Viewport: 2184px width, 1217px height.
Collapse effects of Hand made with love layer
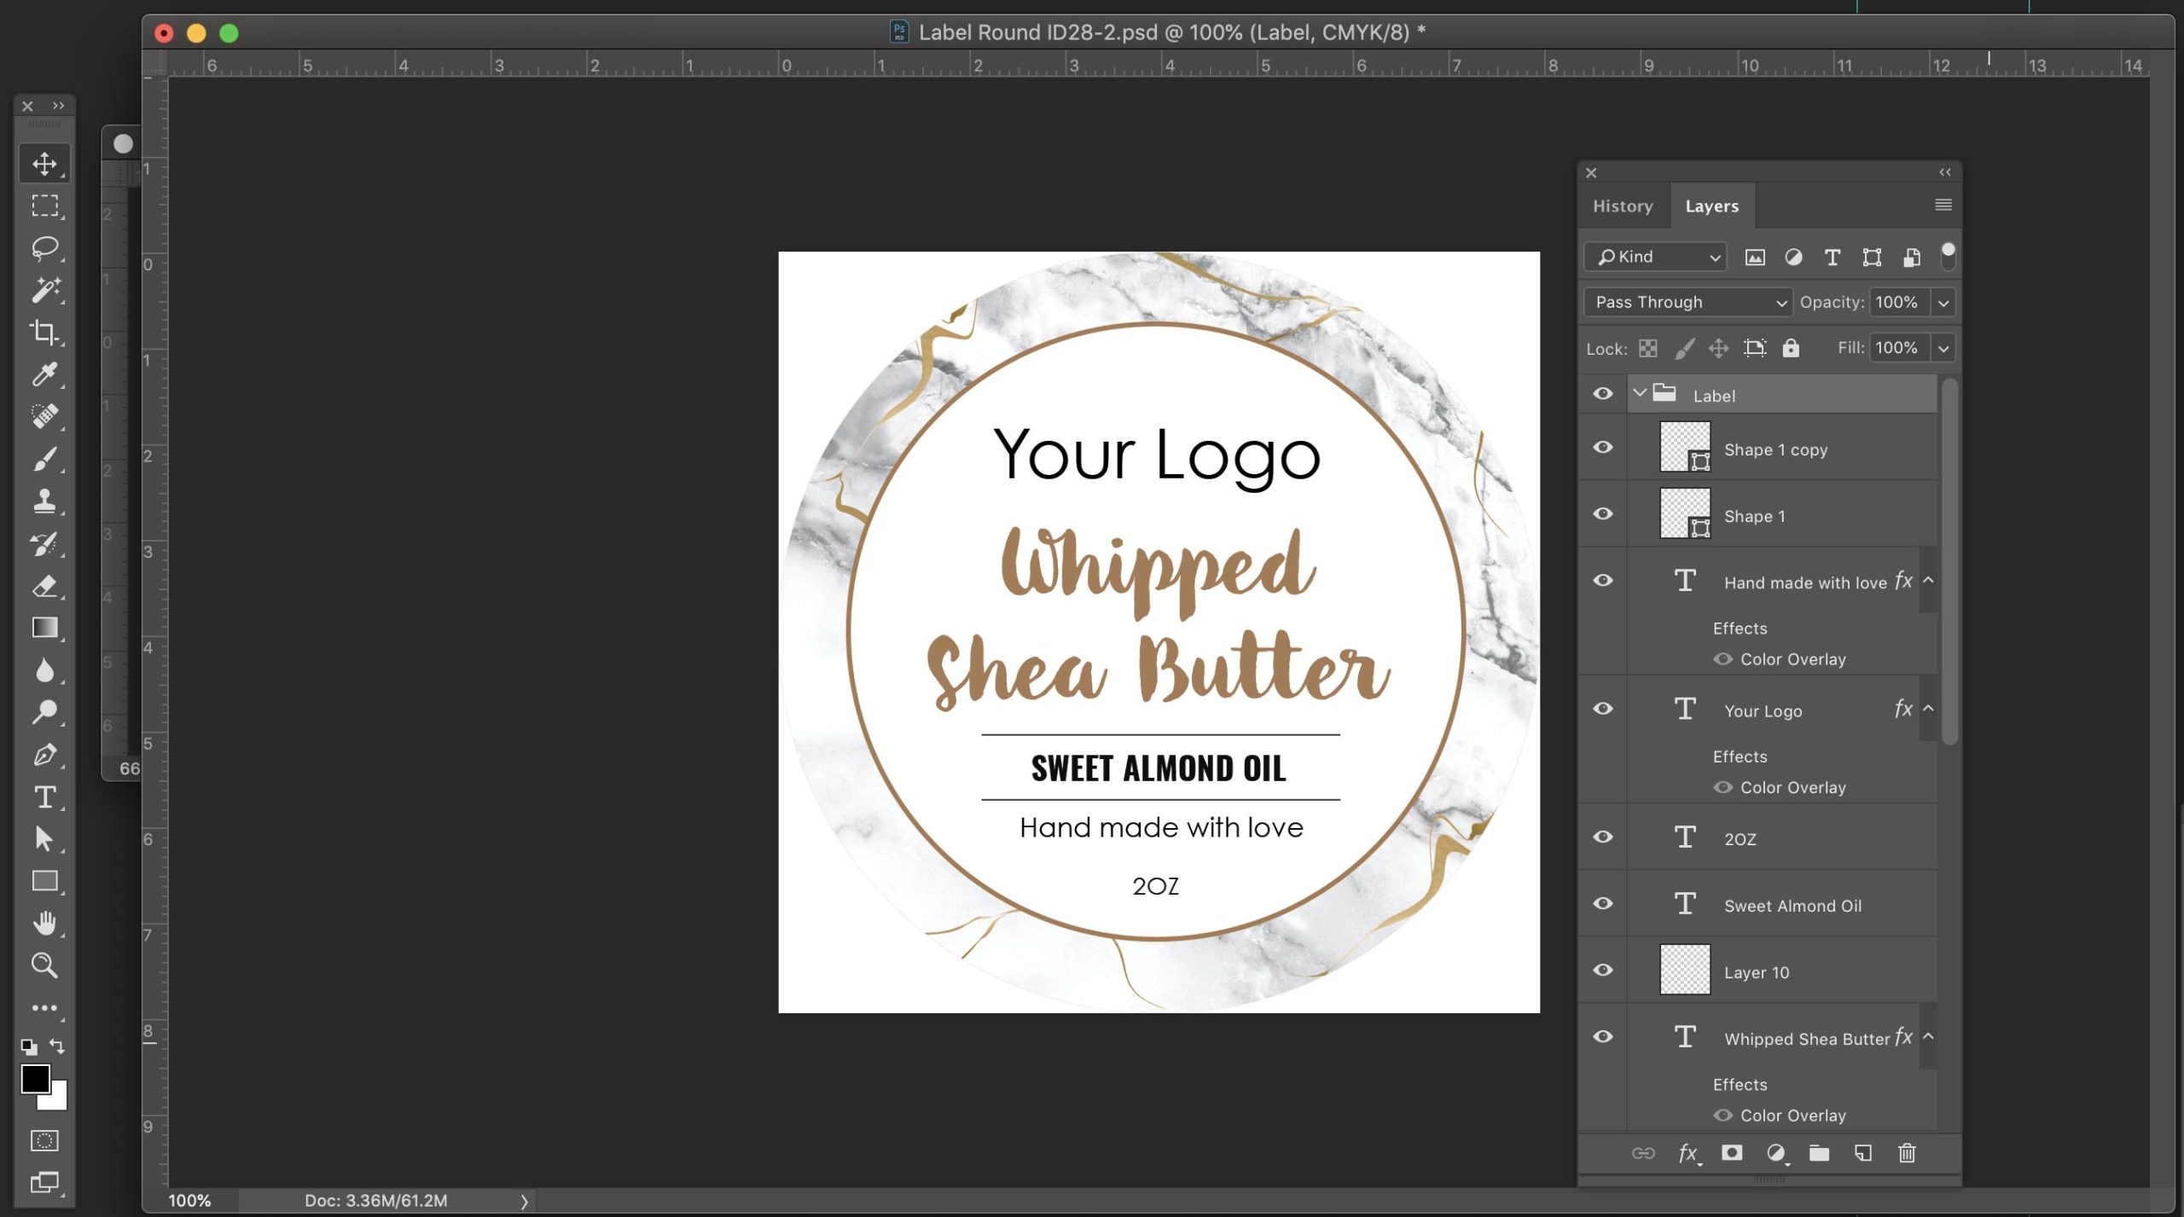point(1928,581)
